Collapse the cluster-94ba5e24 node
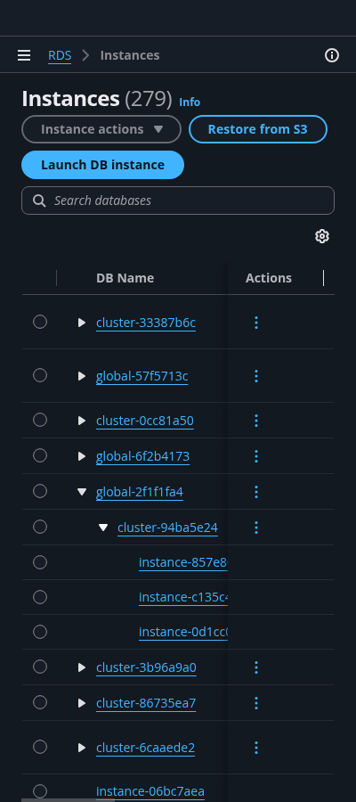Image resolution: width=356 pixels, height=802 pixels. coord(103,528)
